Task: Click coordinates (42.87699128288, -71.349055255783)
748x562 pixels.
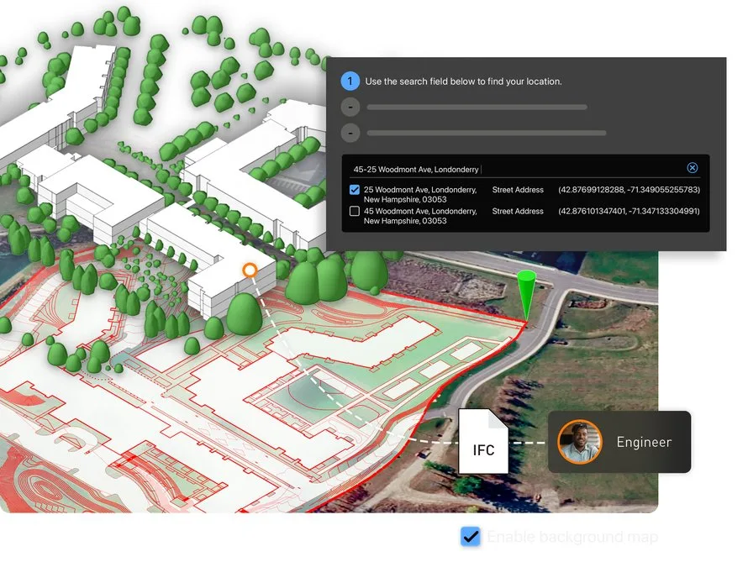Action: (x=629, y=190)
